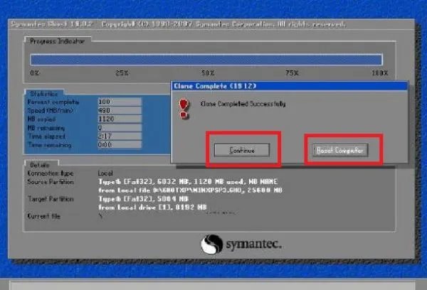This screenshot has width=427, height=290.
Task: Click the Symantec Ghost copyright title text
Action: pos(178,24)
